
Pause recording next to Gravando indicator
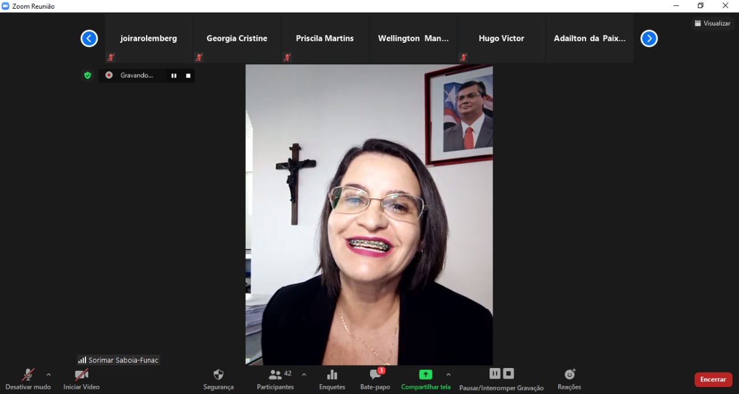tap(174, 76)
